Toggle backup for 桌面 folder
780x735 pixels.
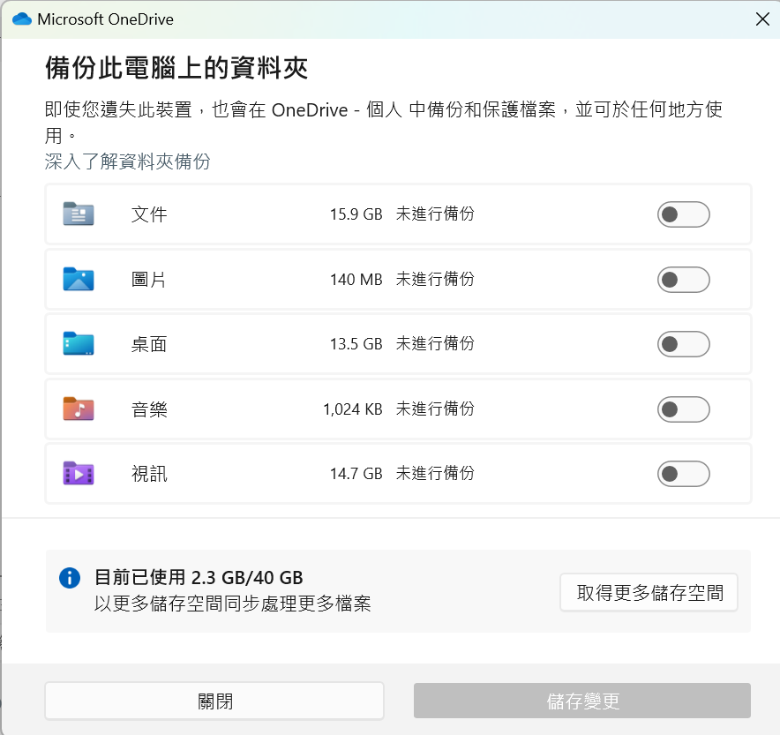click(684, 344)
